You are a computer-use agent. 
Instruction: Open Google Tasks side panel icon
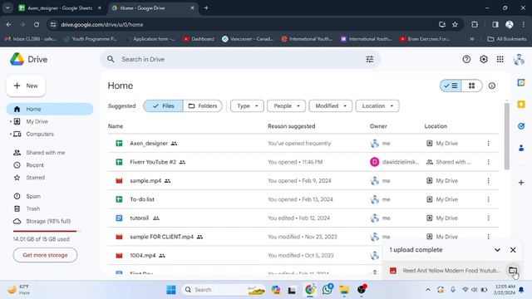[521, 126]
